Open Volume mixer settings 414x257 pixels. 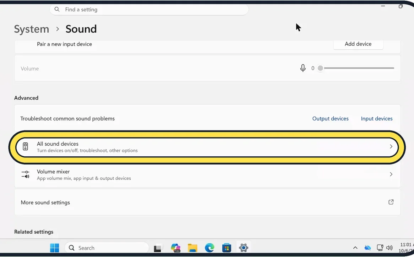click(x=207, y=174)
